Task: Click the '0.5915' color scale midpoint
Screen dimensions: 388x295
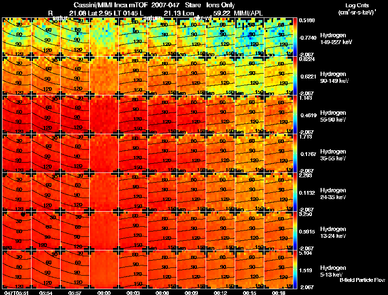Action: [307, 232]
